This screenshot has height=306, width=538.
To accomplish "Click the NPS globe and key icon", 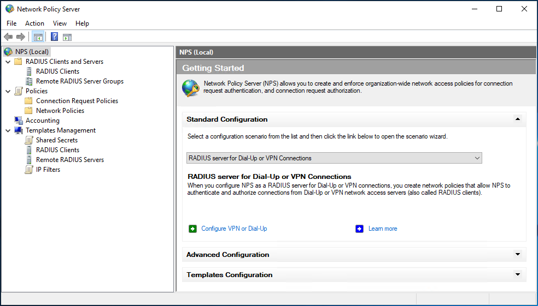I will click(x=190, y=88).
